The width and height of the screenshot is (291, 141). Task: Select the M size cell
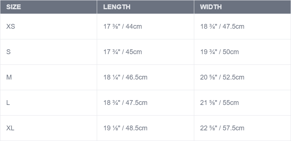click(x=48, y=77)
